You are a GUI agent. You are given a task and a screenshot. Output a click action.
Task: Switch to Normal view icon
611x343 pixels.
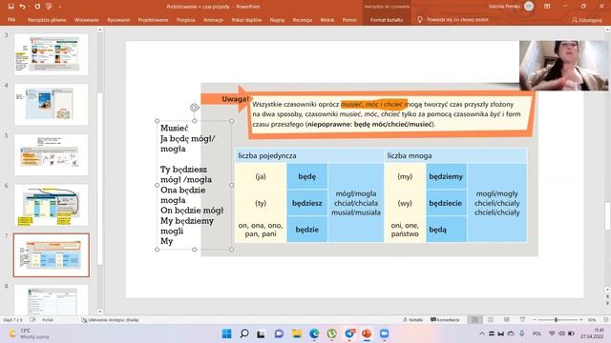[x=474, y=320]
